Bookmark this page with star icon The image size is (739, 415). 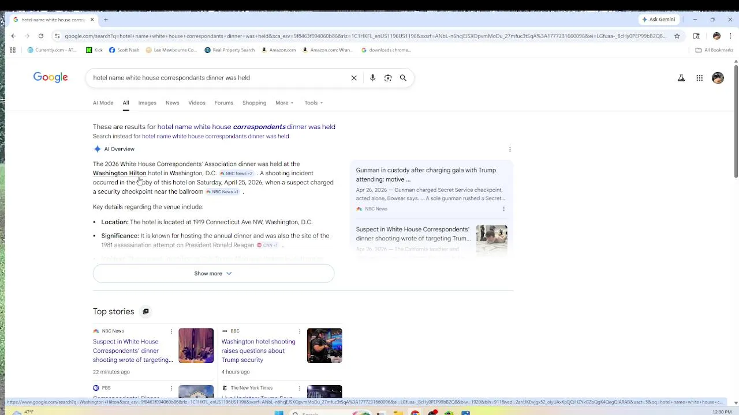[677, 36]
